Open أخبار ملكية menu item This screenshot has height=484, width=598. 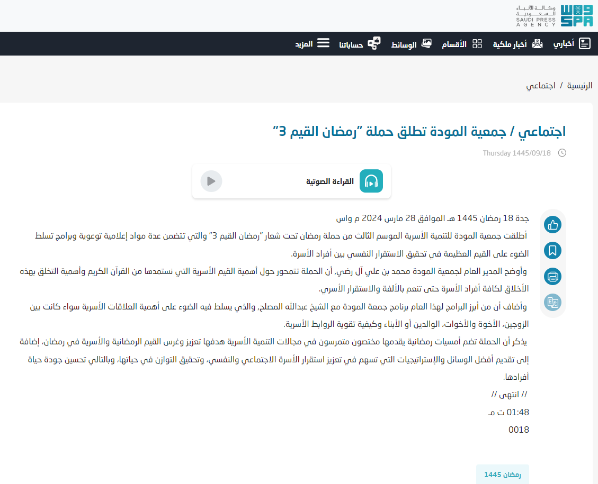[510, 44]
